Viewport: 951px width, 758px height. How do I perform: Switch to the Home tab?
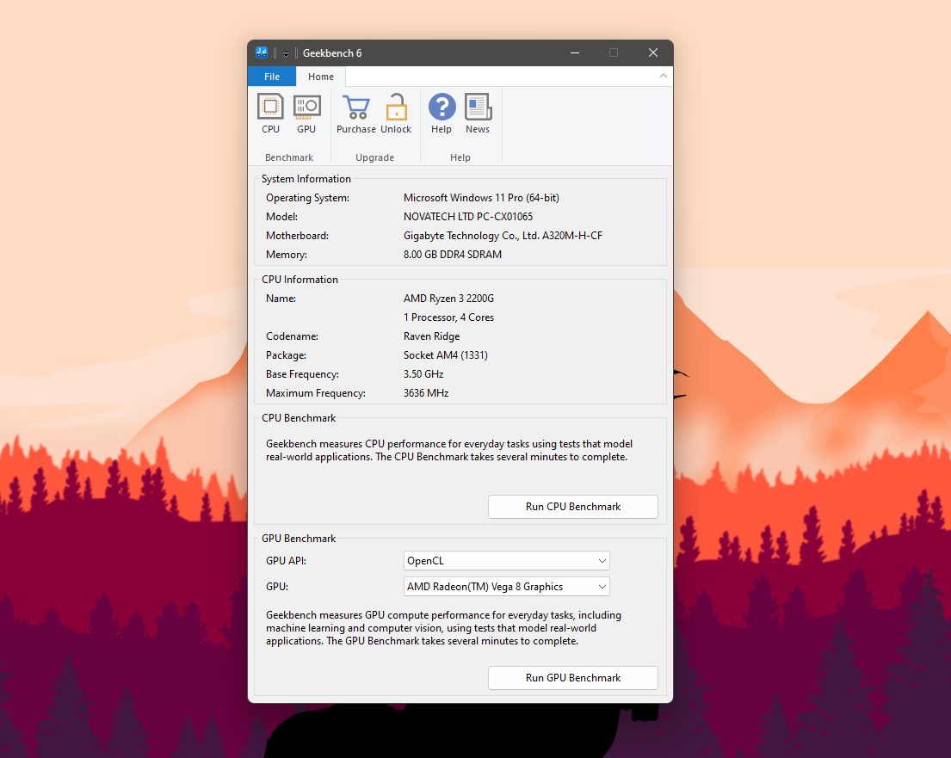(320, 76)
